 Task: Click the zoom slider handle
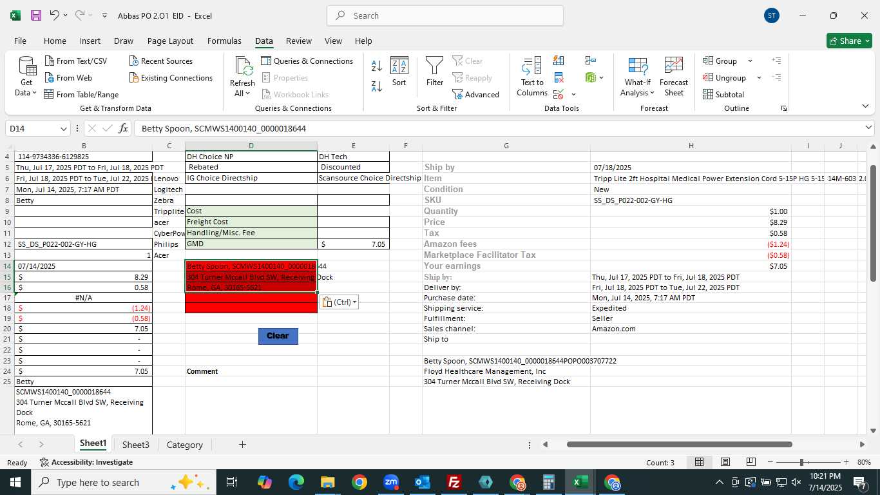click(802, 462)
